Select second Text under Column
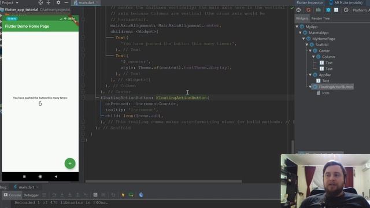The image size is (370, 208). point(329,69)
